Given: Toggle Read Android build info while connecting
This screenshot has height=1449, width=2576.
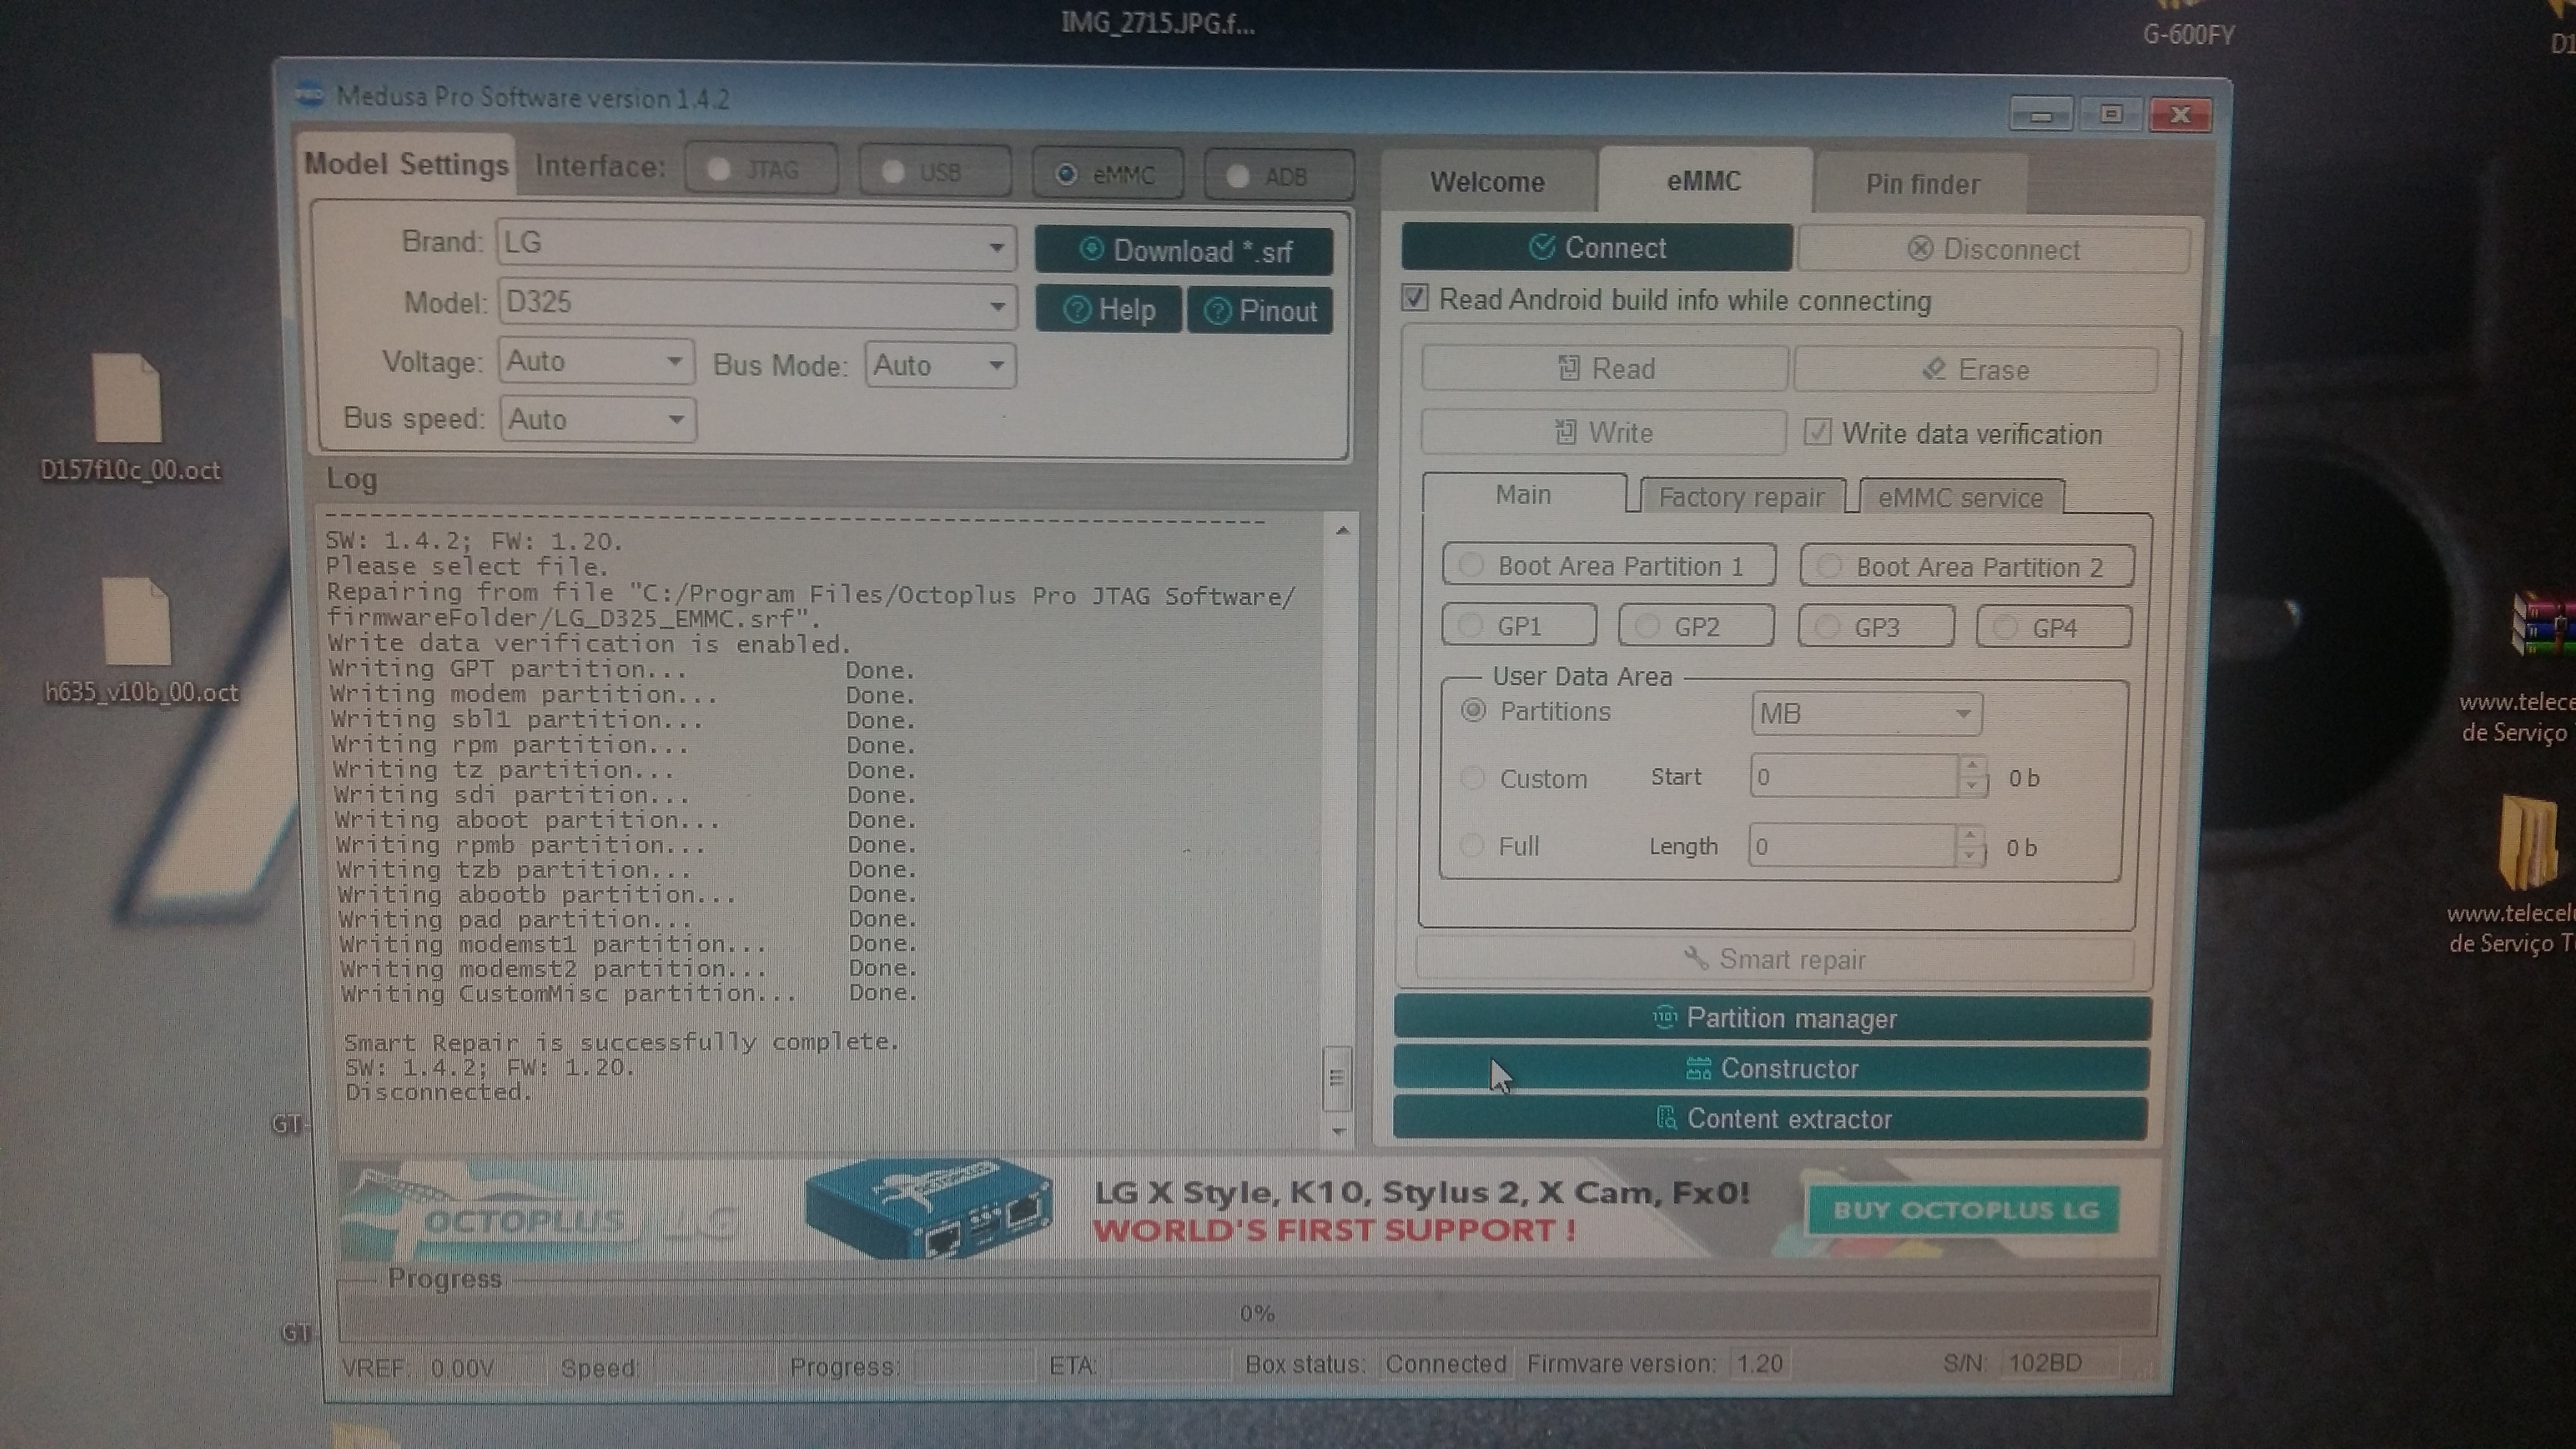Looking at the screenshot, I should [1414, 298].
